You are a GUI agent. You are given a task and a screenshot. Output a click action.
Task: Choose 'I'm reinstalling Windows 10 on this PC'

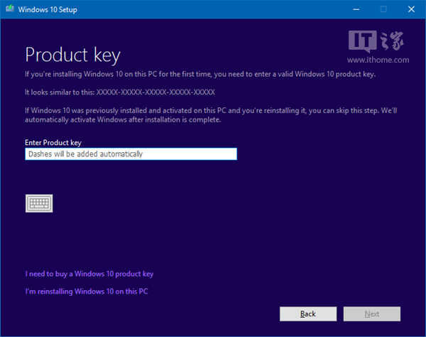pyautogui.click(x=87, y=291)
